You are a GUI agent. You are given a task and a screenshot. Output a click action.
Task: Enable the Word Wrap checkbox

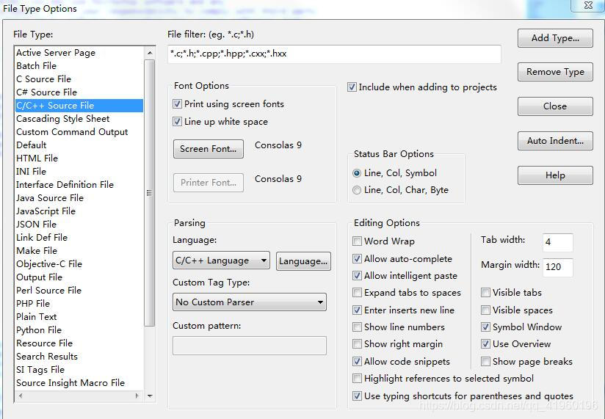(358, 241)
